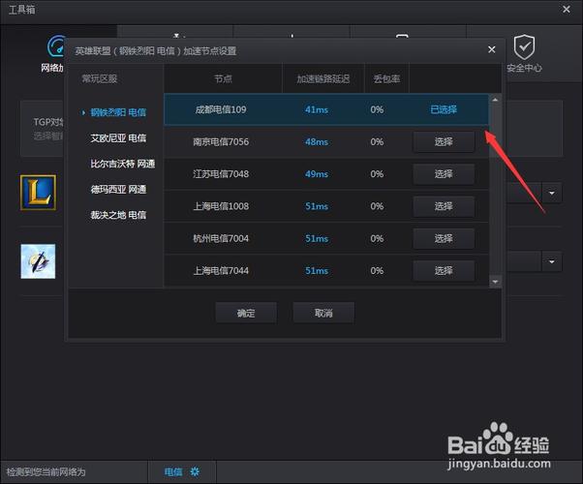The height and width of the screenshot is (484, 583).
Task: Click 上海电信1008 node name
Action: click(x=221, y=206)
